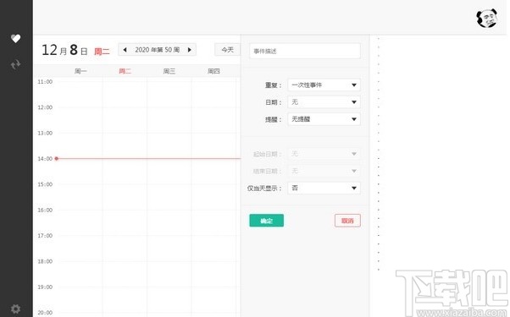510x317 pixels.
Task: Select the 周一 Monday column header
Action: pyautogui.click(x=80, y=71)
